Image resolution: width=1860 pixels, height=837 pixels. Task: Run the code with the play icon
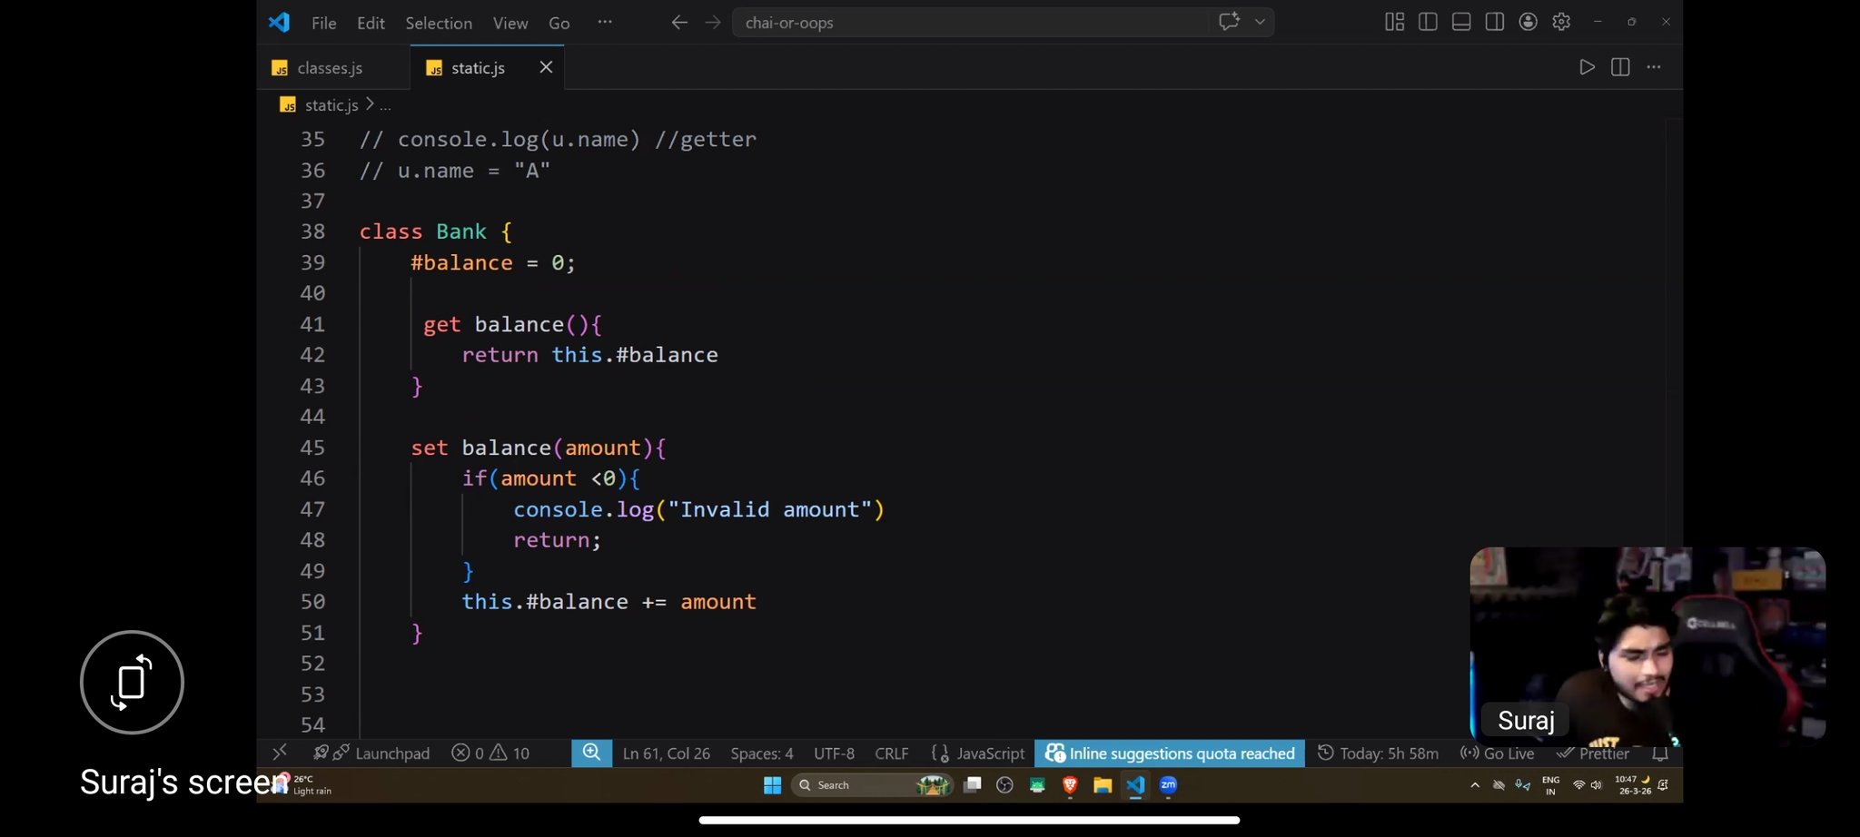point(1587,67)
